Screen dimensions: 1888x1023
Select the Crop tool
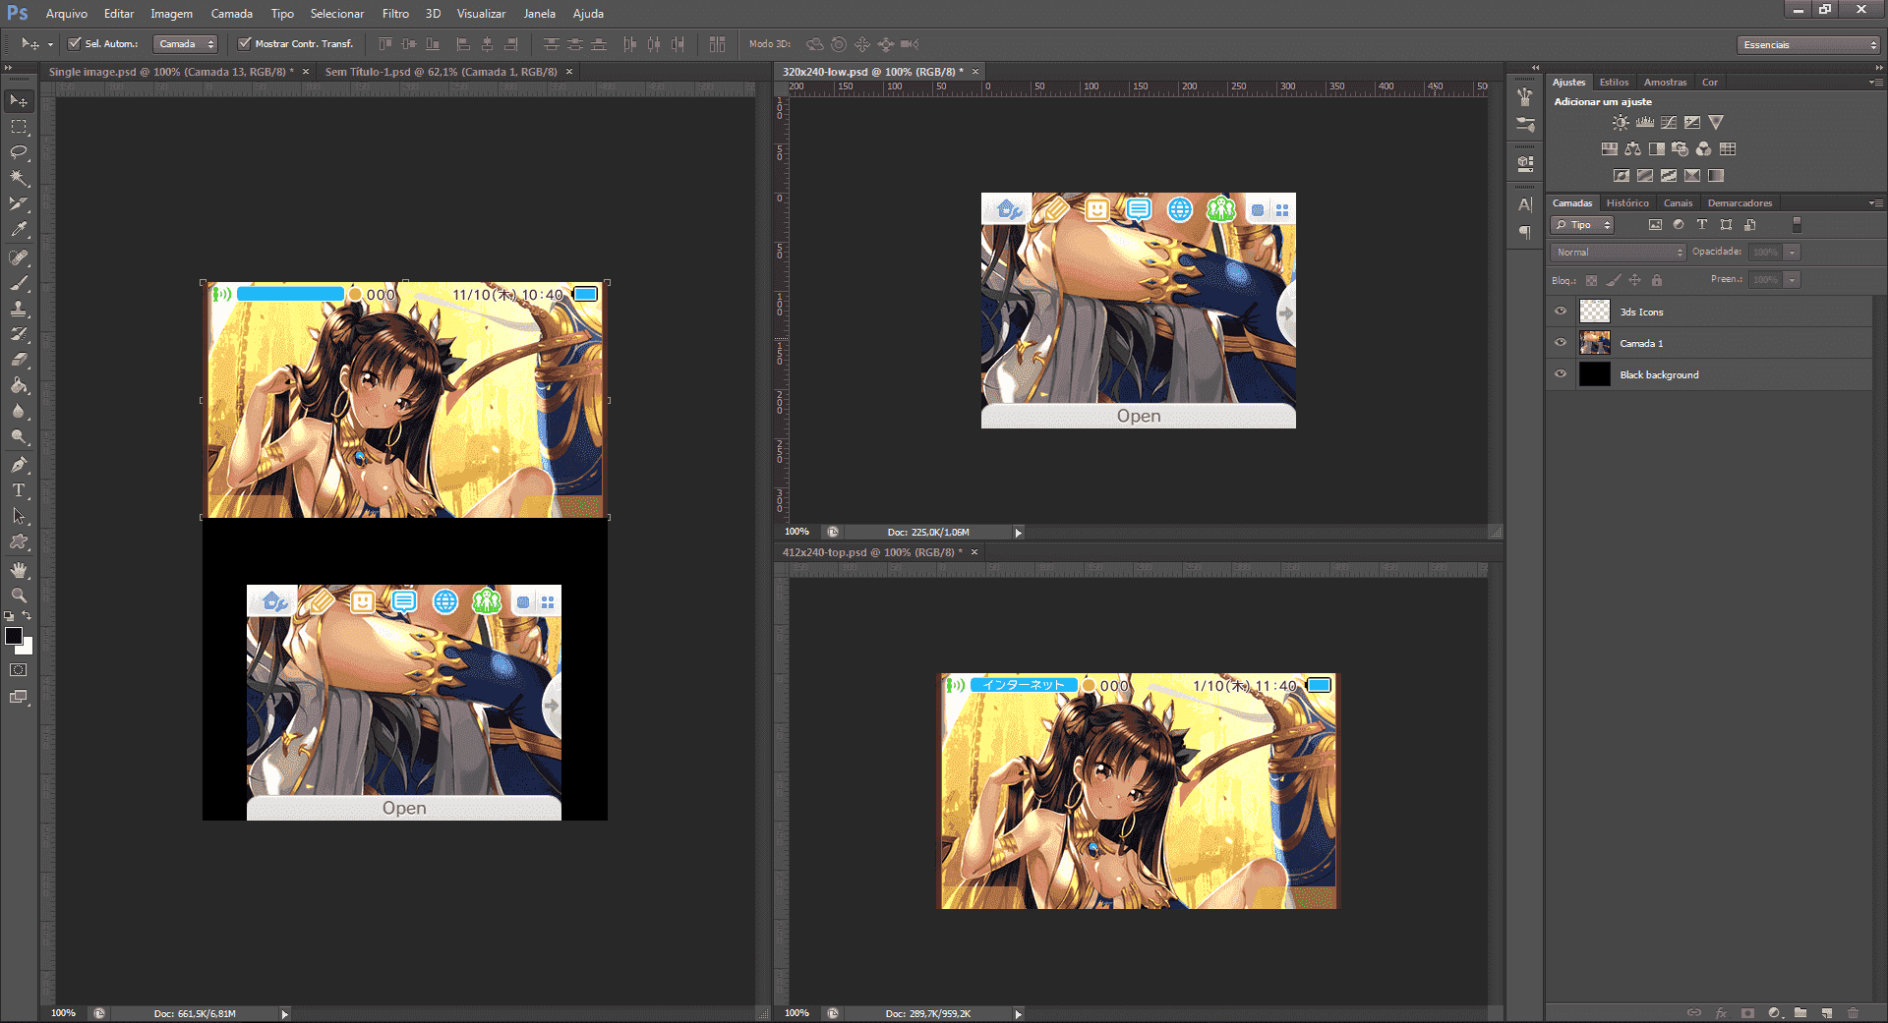[x=19, y=203]
